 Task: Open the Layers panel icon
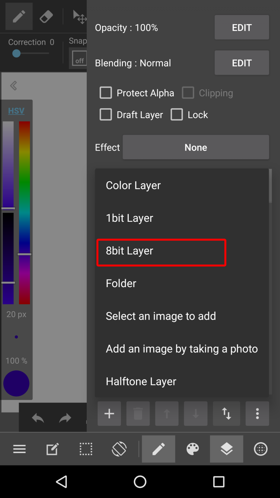click(226, 449)
